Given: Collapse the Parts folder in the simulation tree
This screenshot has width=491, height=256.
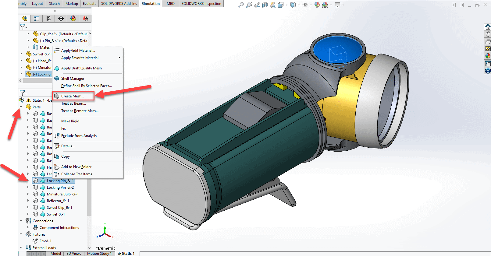Looking at the screenshot, I should coord(21,107).
